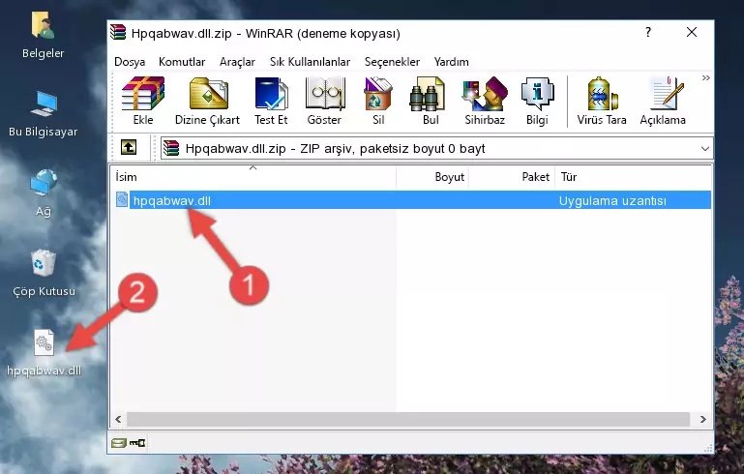The image size is (744, 474).
Task: Sort by the İsim column header
Action: (253, 176)
